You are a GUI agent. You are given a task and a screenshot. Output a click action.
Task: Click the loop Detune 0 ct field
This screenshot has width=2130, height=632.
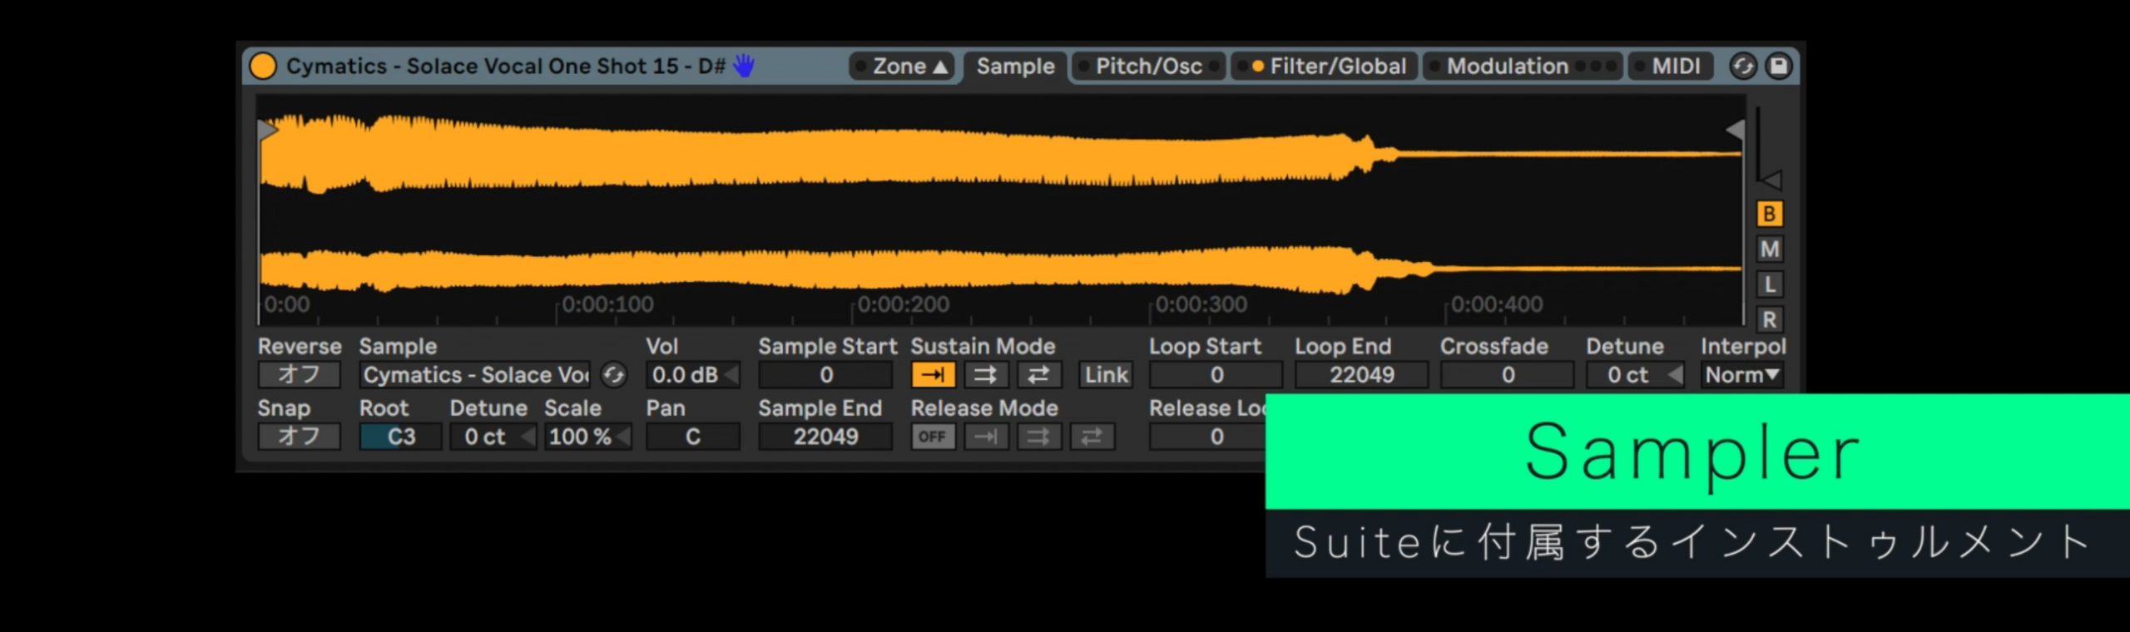(1635, 375)
